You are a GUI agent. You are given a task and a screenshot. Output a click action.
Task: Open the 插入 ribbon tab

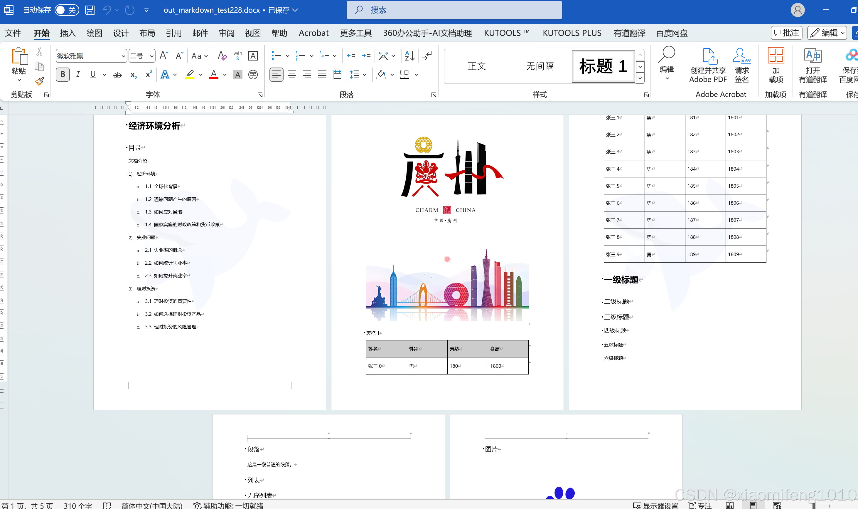point(68,33)
